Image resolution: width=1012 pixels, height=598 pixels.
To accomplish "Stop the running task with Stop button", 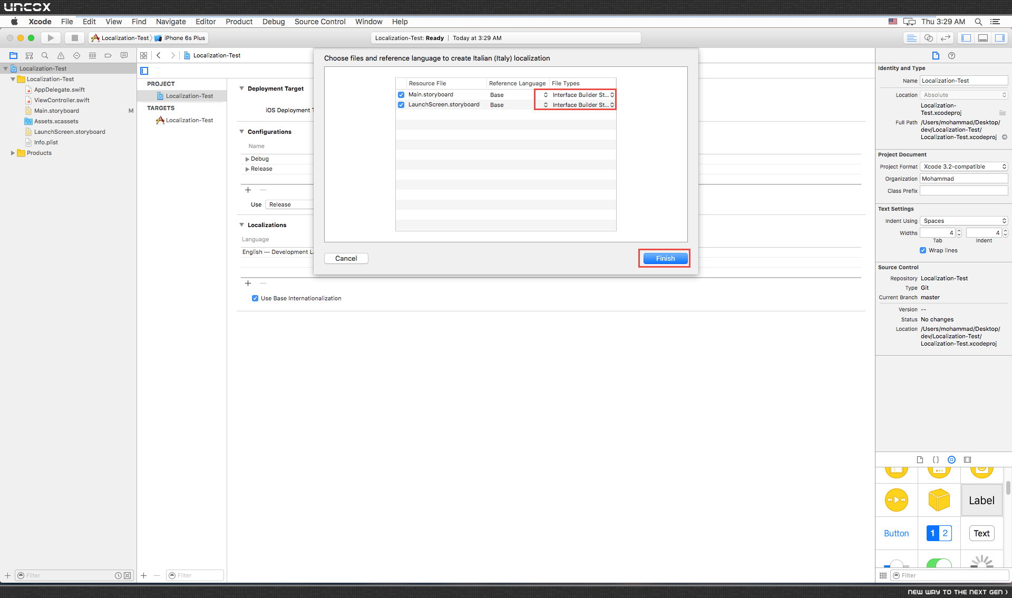I will [x=75, y=38].
